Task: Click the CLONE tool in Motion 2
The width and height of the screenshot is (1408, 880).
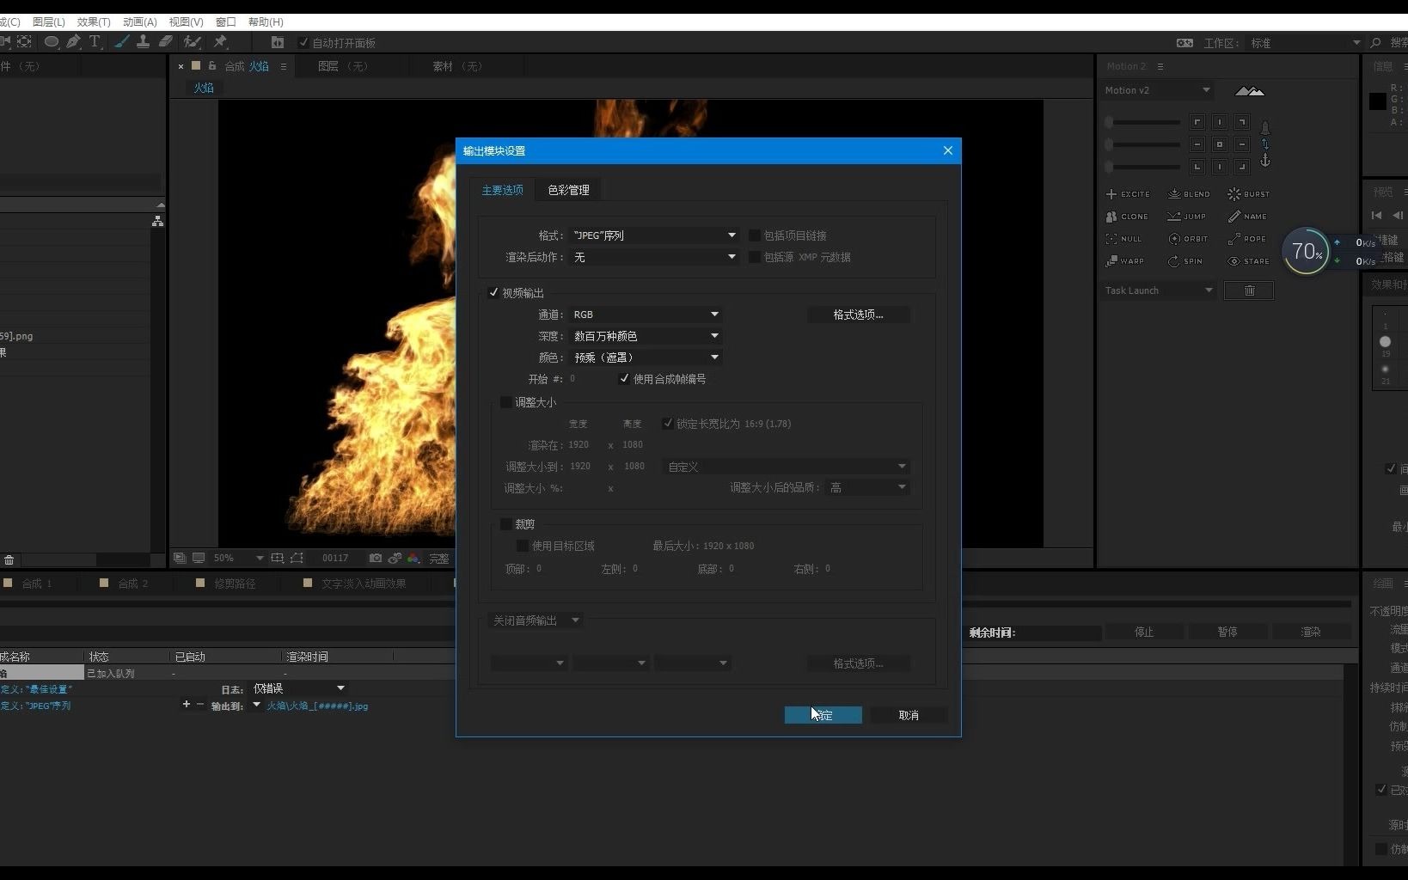Action: [x=1127, y=217]
